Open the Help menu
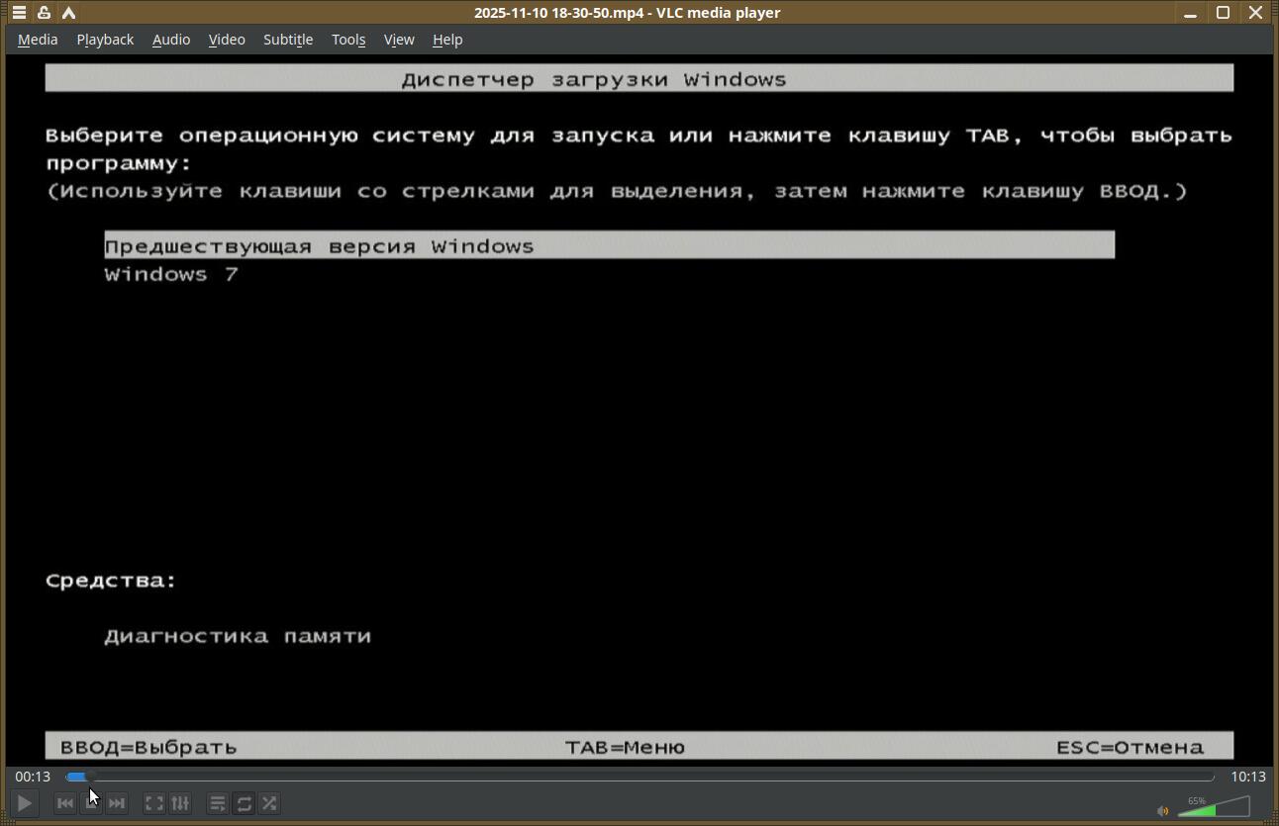Screen dimensions: 1279x826 (447, 40)
